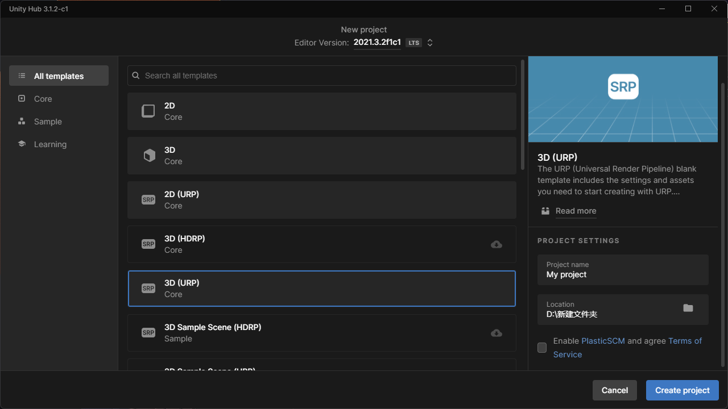
Task: Click the PROJECT SETTINGS heading
Action: click(x=578, y=241)
